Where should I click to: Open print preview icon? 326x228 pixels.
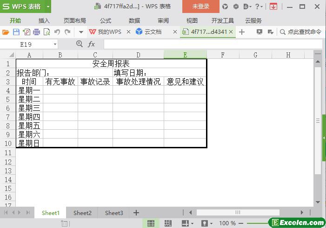pyautogui.click(x=47, y=32)
